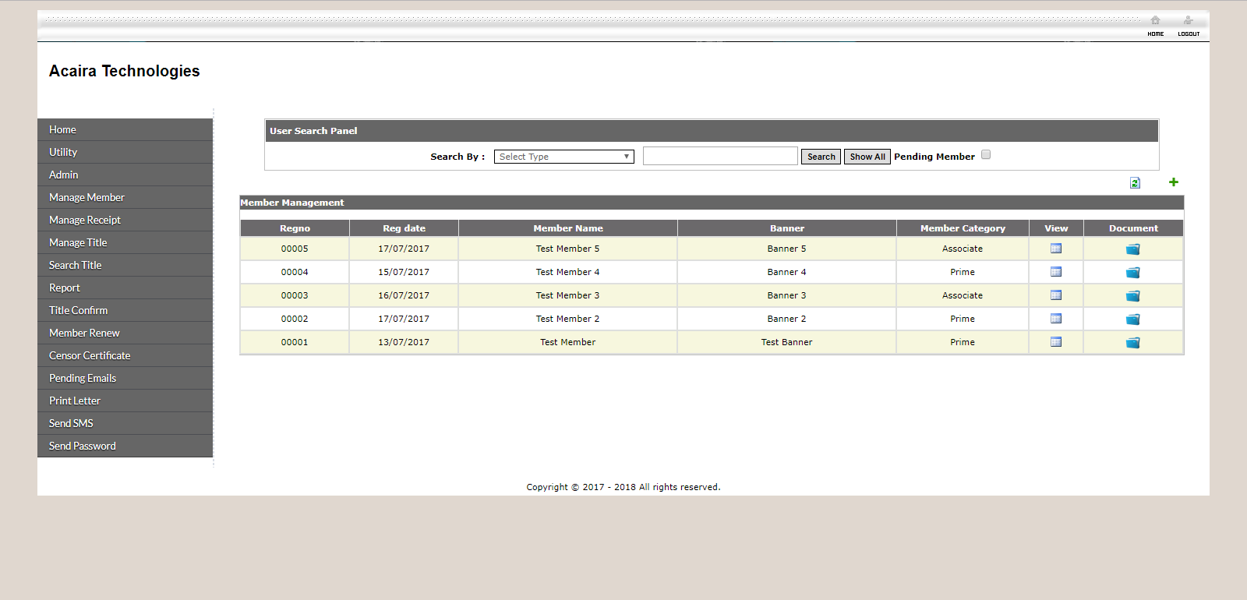The height and width of the screenshot is (600, 1247).
Task: Enable the Pending Member checkbox
Action: [986, 155]
